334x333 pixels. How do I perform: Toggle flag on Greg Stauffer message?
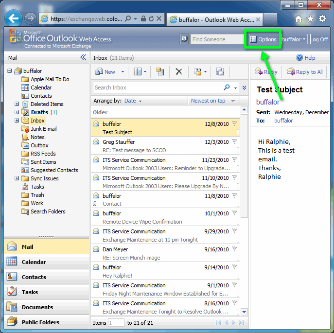point(234,141)
